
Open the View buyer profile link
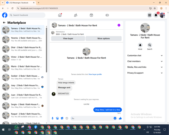point(95,74)
